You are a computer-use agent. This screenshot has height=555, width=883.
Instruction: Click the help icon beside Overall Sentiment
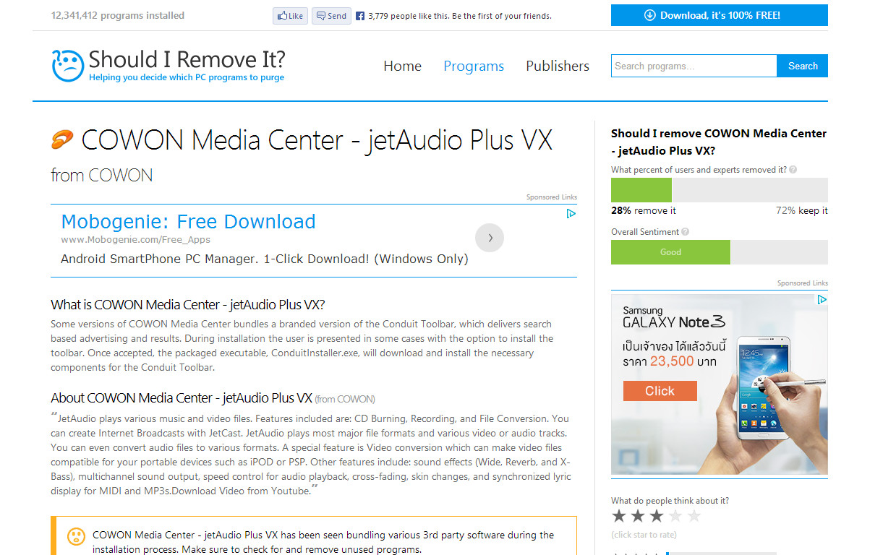pos(686,232)
